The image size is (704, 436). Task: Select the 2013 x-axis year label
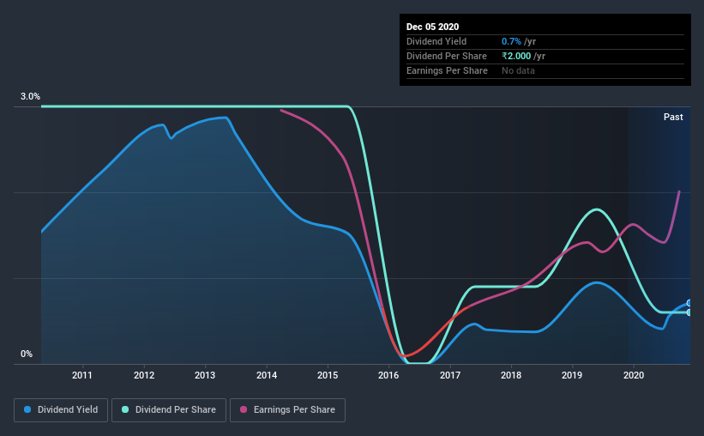(x=205, y=375)
